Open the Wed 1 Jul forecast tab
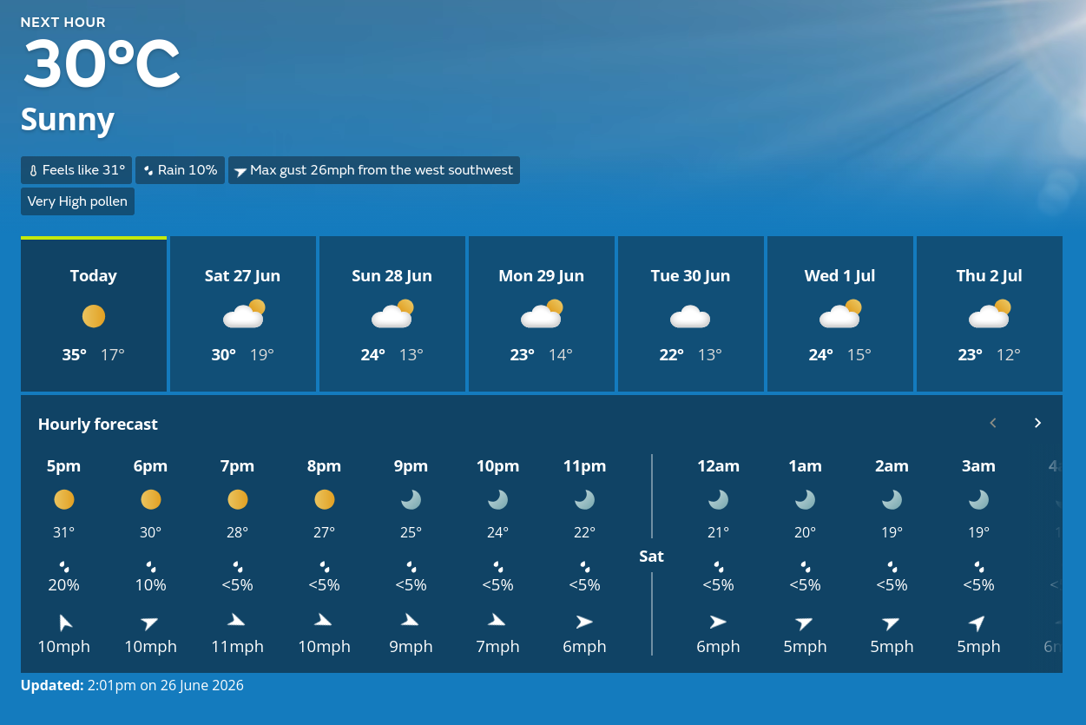1086x725 pixels. coord(840,313)
